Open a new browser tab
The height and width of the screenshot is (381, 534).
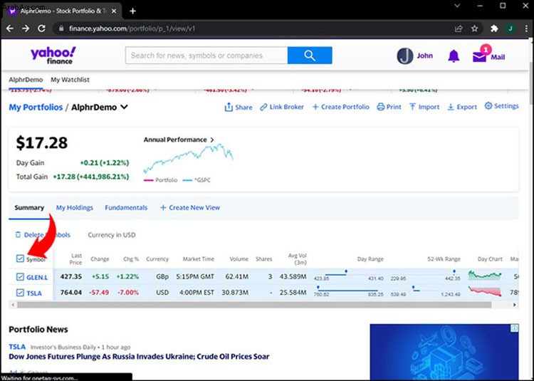pyautogui.click(x=133, y=11)
